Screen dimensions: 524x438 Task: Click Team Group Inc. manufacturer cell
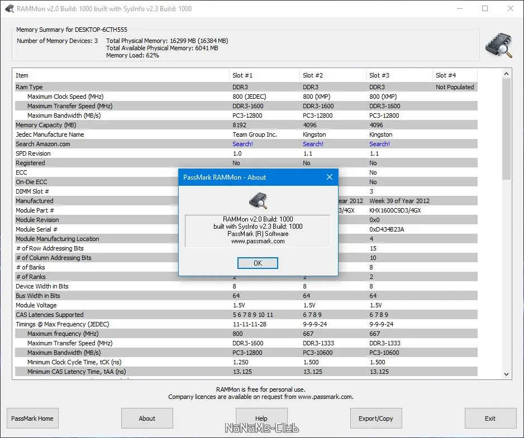255,134
